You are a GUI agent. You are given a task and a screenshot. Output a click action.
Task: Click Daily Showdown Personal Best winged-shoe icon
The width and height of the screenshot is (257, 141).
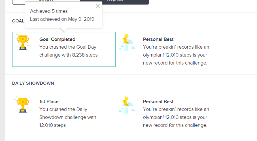coord(127,105)
